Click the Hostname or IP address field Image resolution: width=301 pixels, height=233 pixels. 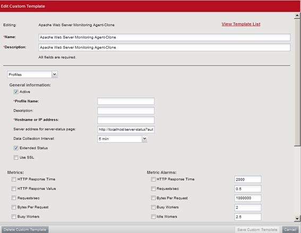pyautogui.click(x=126, y=120)
